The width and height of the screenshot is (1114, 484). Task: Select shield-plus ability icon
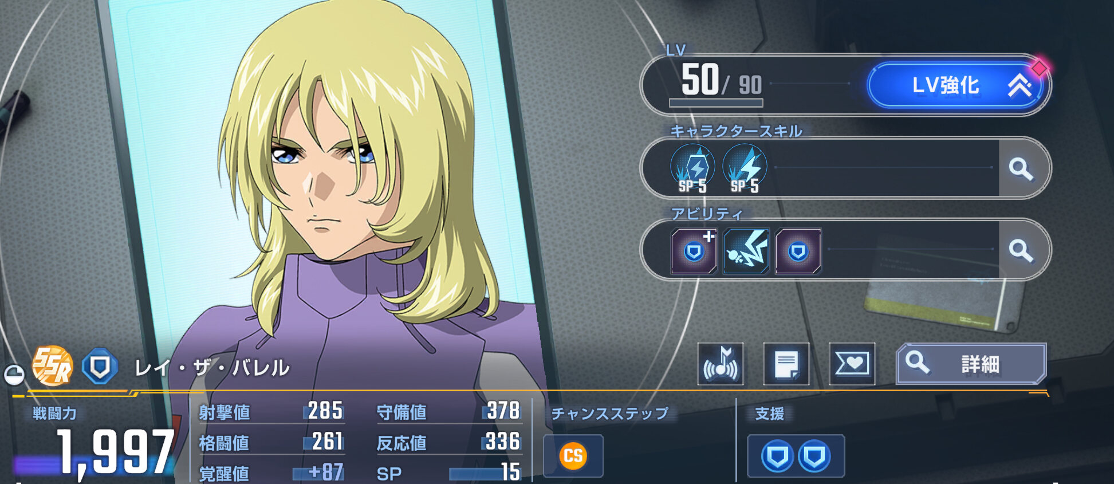tap(694, 251)
